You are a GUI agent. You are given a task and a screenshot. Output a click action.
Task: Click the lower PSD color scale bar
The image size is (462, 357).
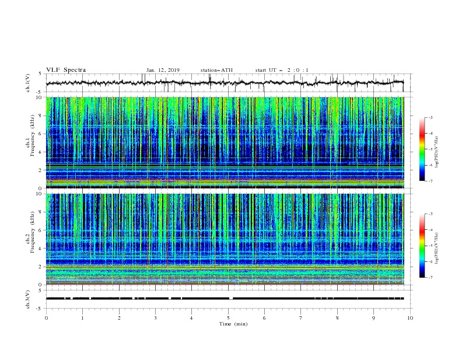(x=422, y=246)
